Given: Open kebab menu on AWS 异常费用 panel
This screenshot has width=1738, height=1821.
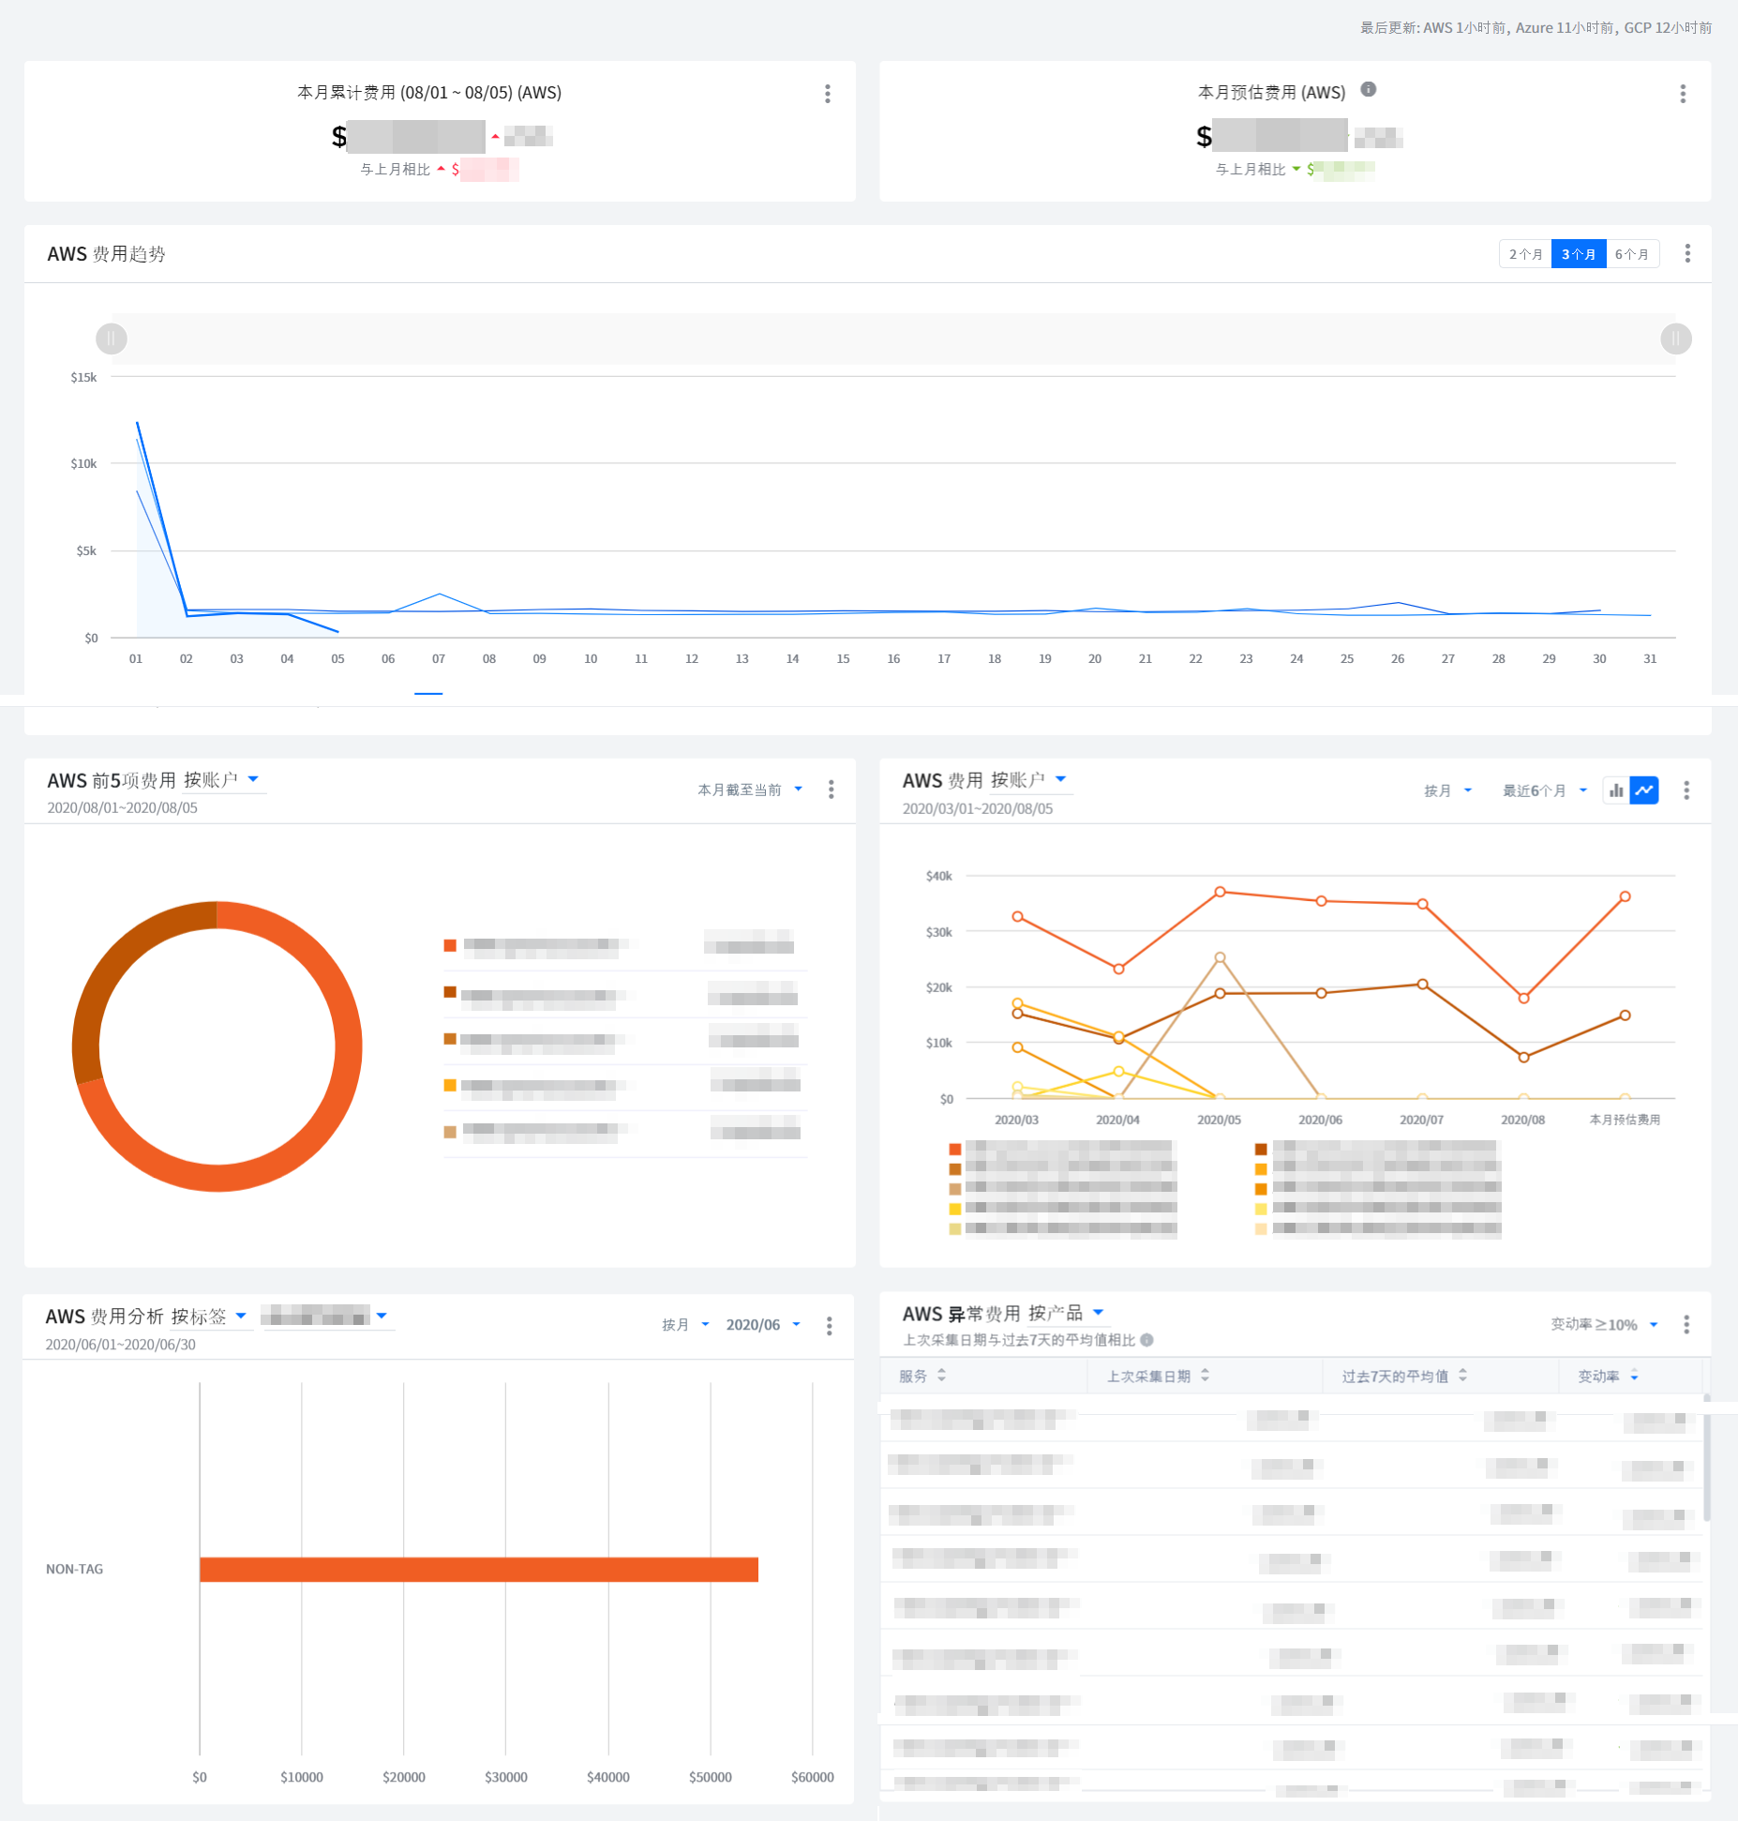Looking at the screenshot, I should [x=1686, y=1324].
